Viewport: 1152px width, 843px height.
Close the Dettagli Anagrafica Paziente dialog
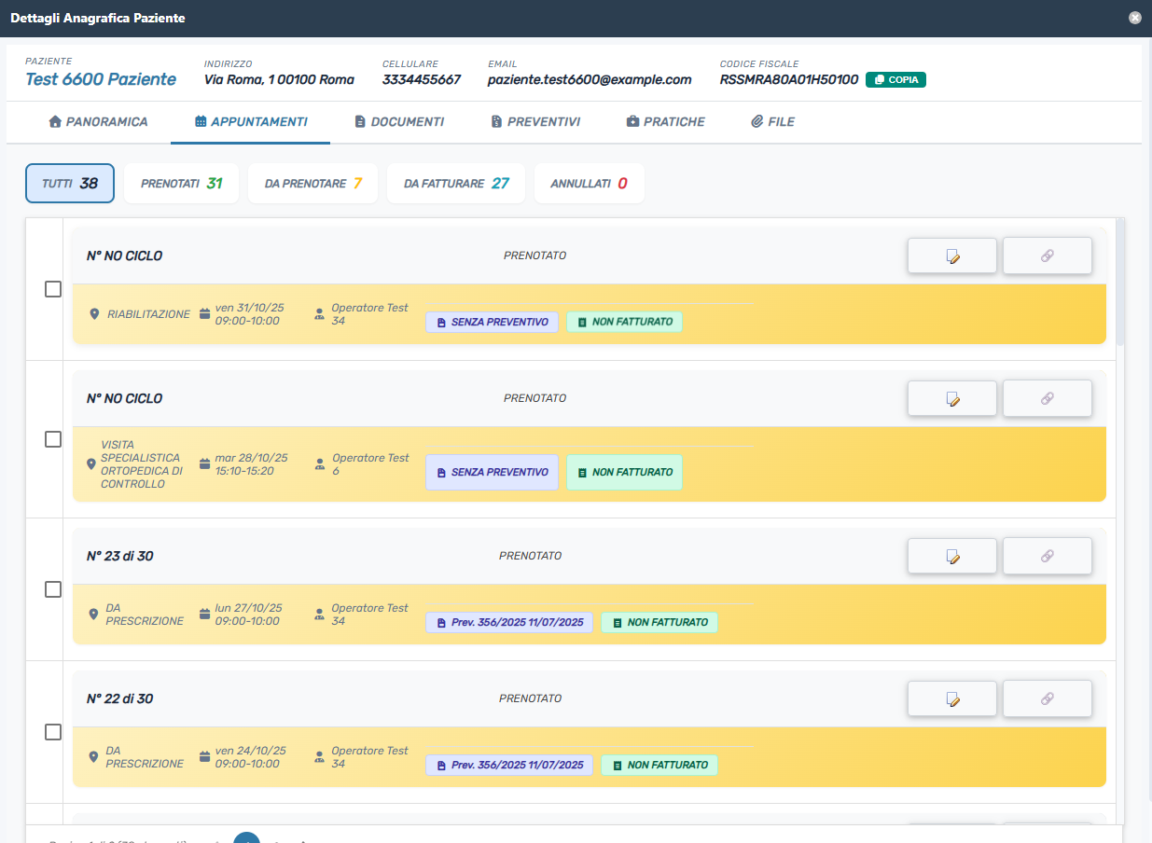pos(1134,18)
